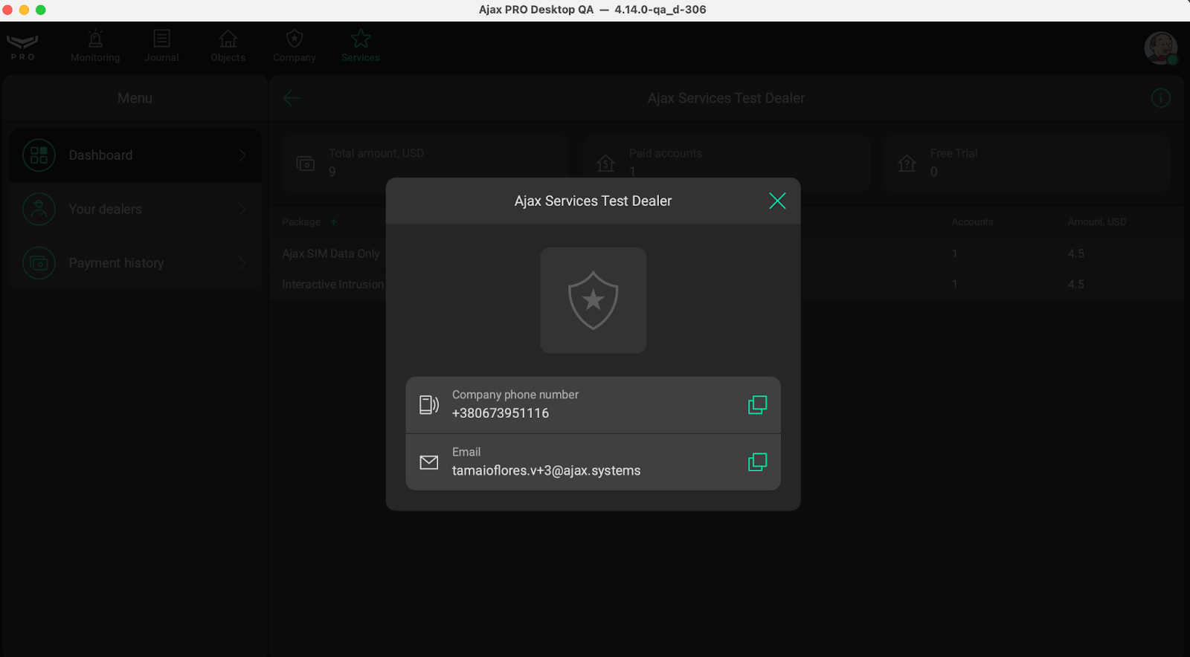Click the info icon in header
Viewport: 1190px width, 657px height.
[1160, 98]
